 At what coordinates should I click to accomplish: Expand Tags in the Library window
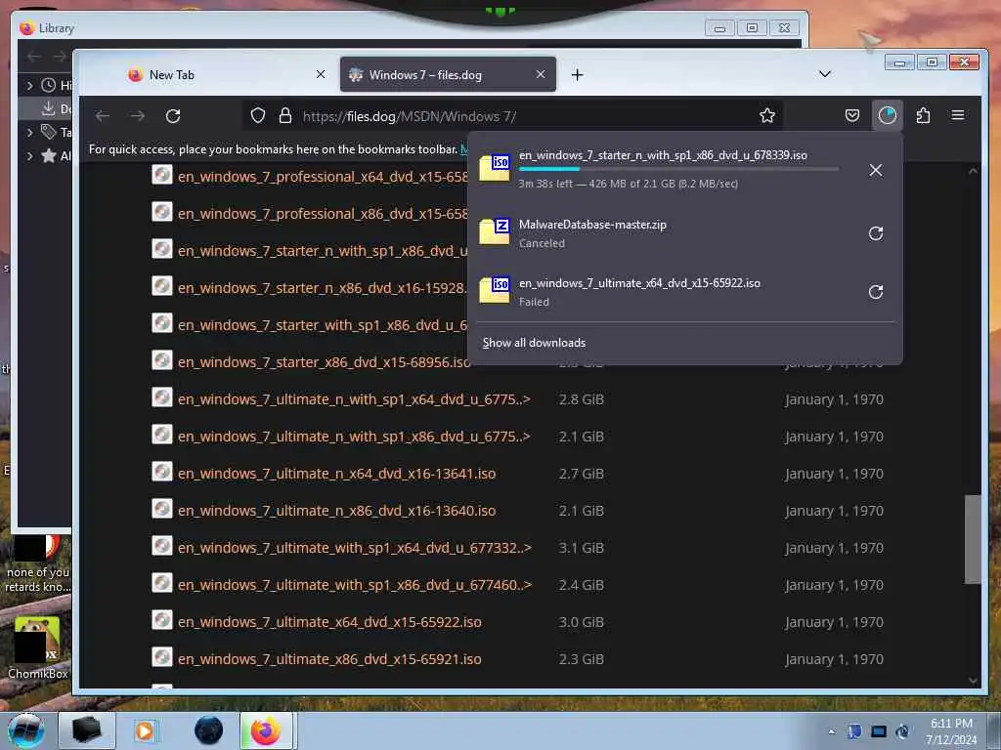(29, 133)
